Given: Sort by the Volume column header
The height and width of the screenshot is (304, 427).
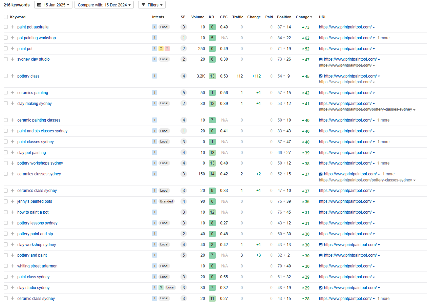Looking at the screenshot, I should pos(197,17).
